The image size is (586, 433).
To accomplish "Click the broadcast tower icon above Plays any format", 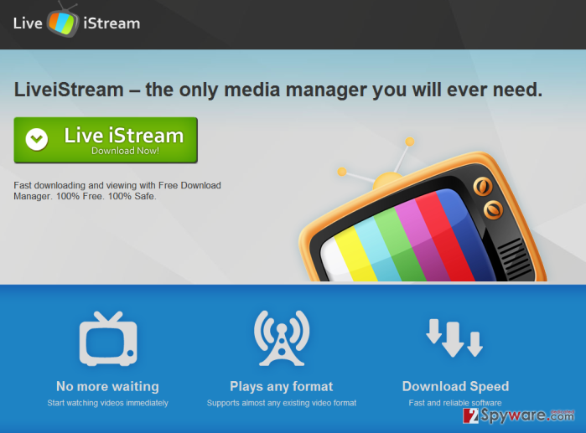I will click(282, 338).
